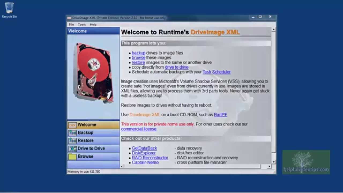Open the GetDataBack product link
Viewport: 343px width, 193px height.
(x=144, y=148)
